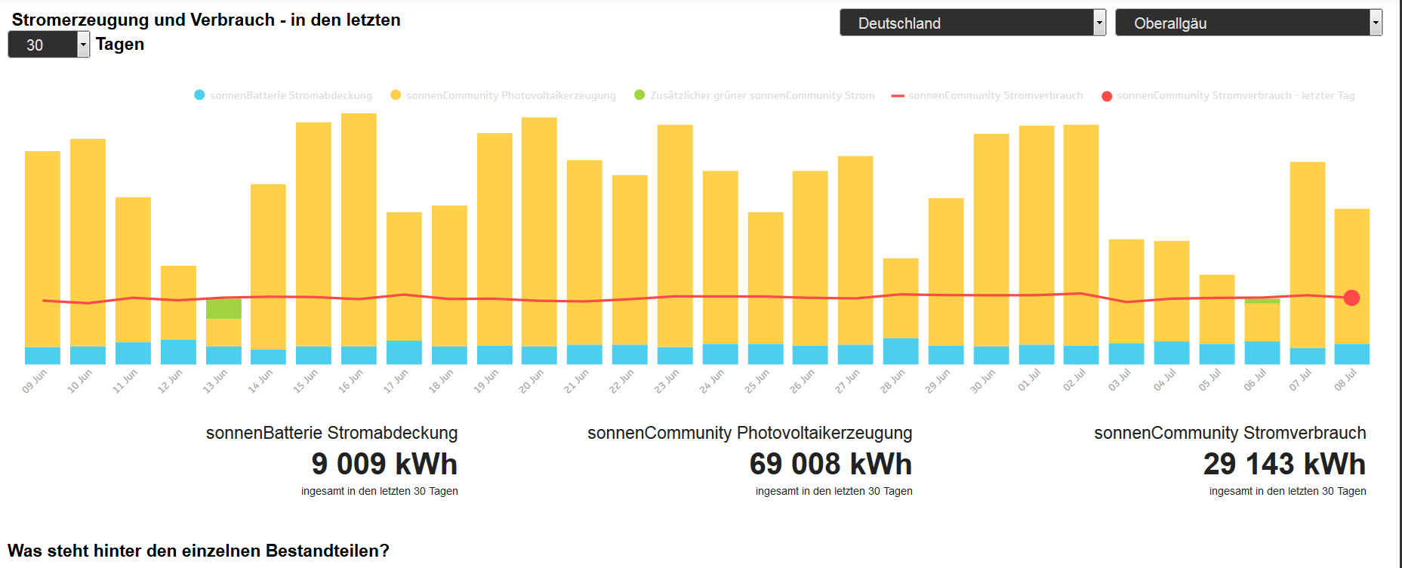This screenshot has height=568, width=1402.
Task: Click the 25 Jun axis label
Action: 757,381
